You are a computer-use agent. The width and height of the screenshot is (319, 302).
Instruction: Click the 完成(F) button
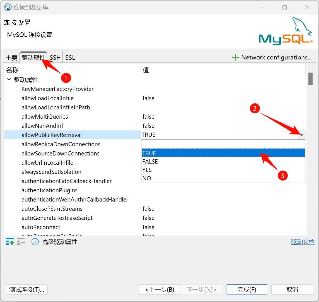(247, 289)
